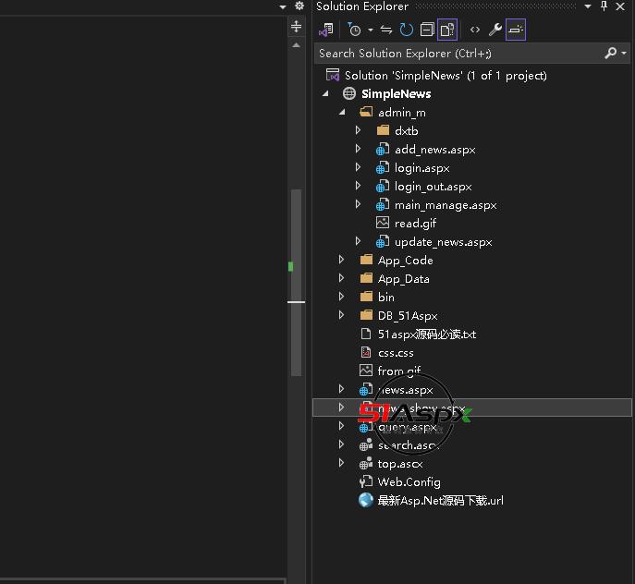Expand login_out.aspx node

[x=358, y=186]
